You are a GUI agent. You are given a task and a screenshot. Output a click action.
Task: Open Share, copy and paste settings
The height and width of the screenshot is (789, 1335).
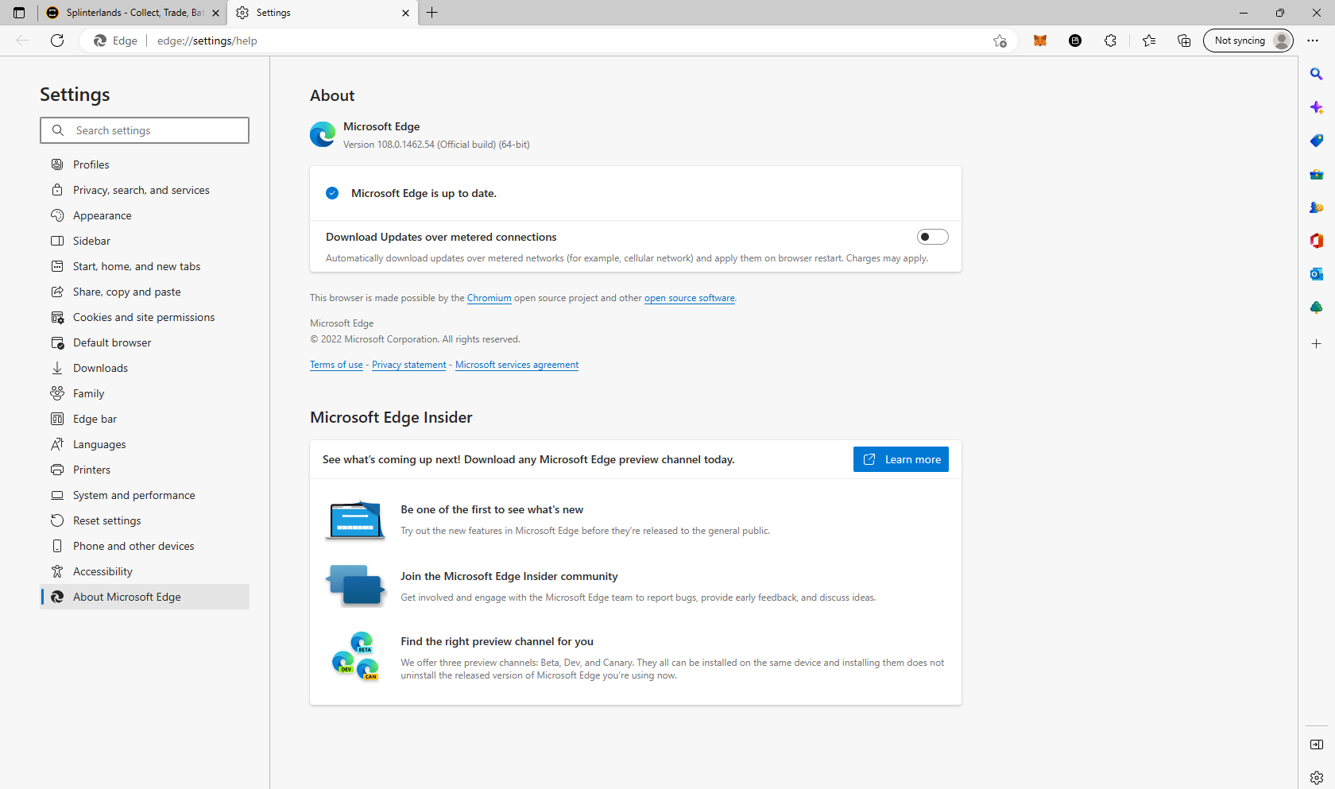[145, 292]
